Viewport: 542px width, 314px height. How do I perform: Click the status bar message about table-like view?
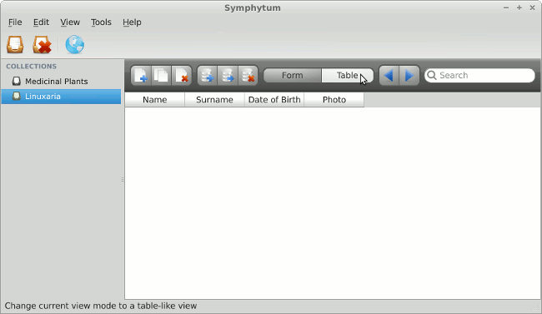pos(101,306)
